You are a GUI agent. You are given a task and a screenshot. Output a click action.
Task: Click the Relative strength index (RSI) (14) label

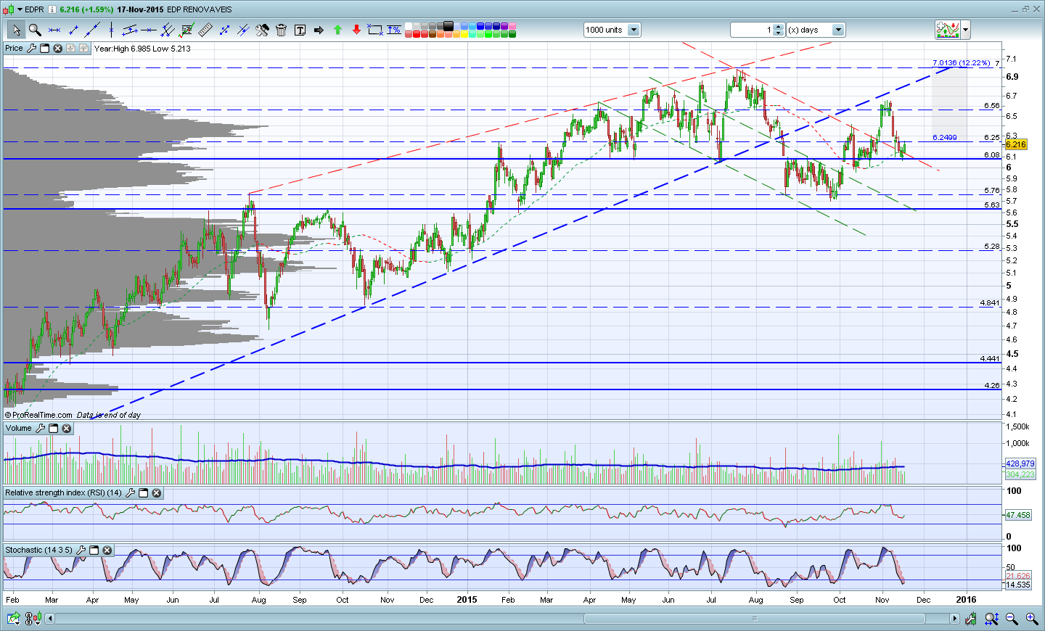click(x=64, y=493)
